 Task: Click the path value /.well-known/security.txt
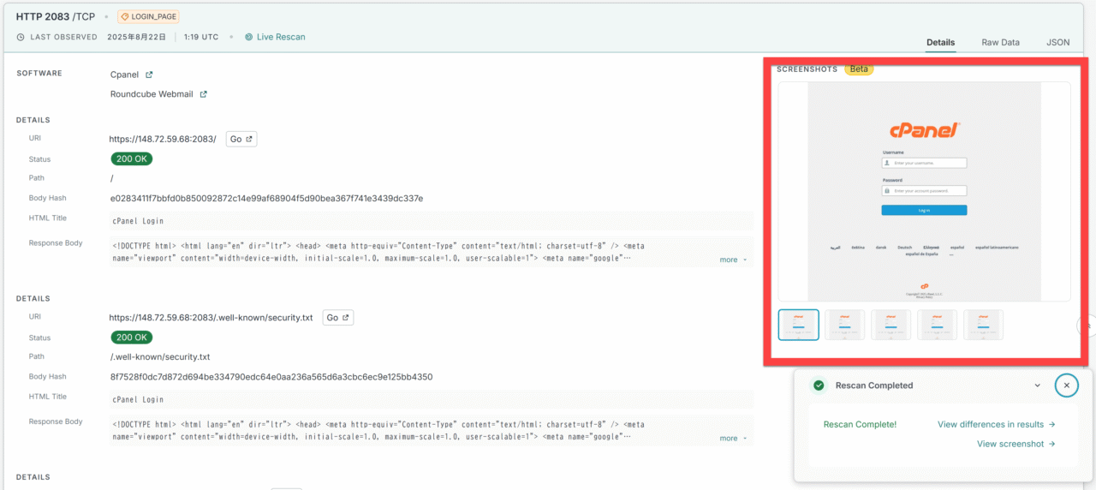160,357
